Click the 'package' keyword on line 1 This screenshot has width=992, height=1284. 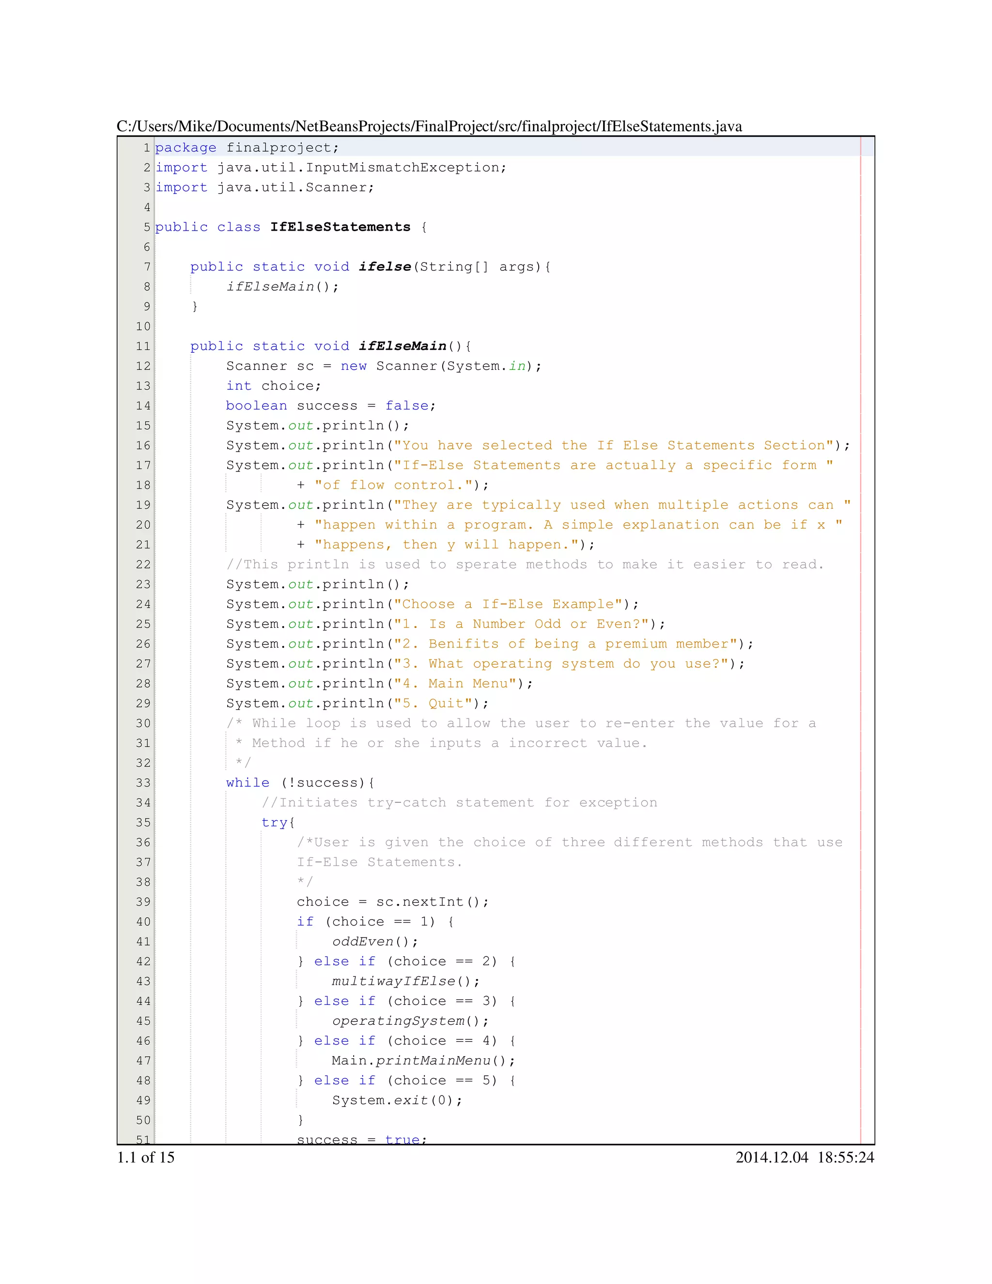pos(186,148)
